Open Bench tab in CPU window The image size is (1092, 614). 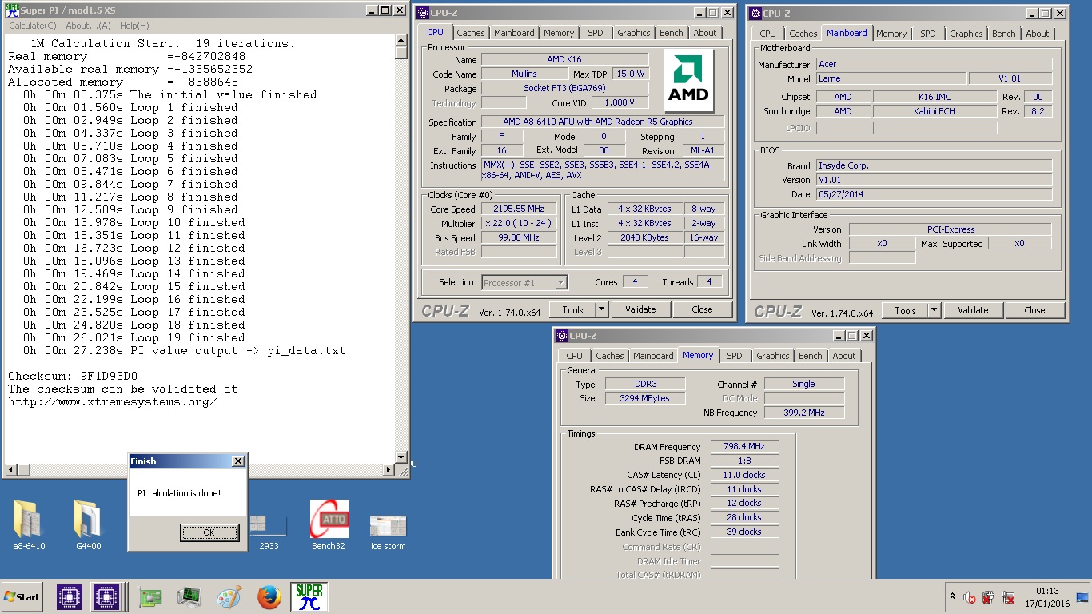click(672, 33)
